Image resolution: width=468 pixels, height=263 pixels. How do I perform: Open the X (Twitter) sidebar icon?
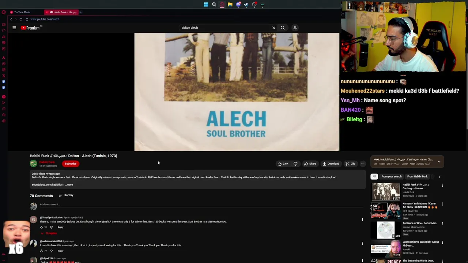tap(4, 76)
